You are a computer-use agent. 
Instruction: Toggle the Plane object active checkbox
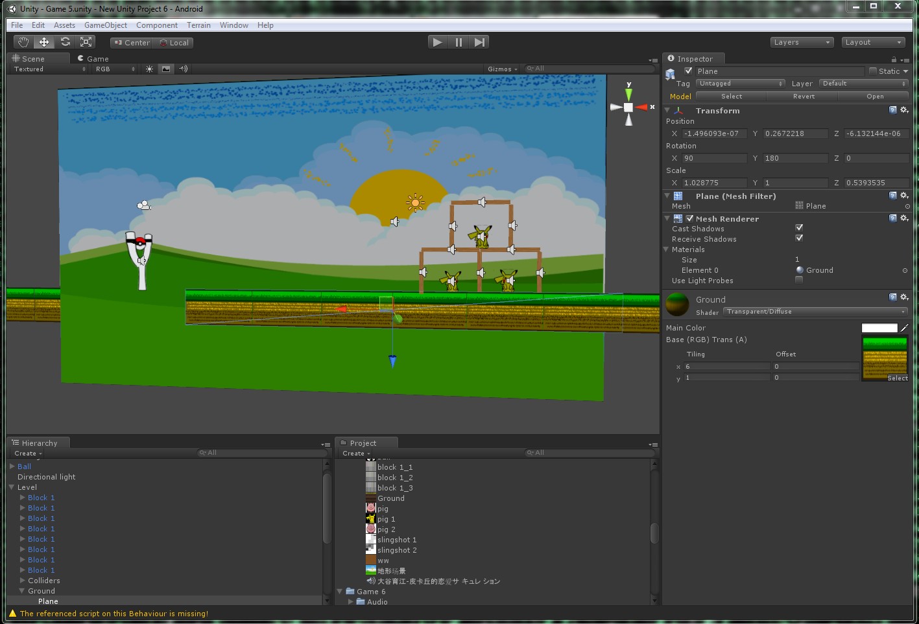(x=688, y=71)
